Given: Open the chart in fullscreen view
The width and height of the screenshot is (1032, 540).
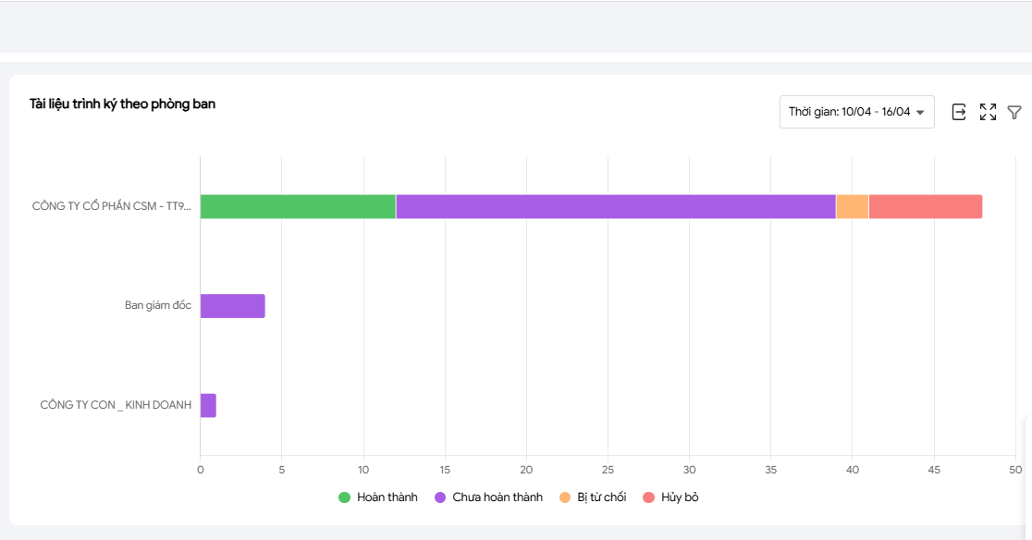Looking at the screenshot, I should pyautogui.click(x=988, y=112).
